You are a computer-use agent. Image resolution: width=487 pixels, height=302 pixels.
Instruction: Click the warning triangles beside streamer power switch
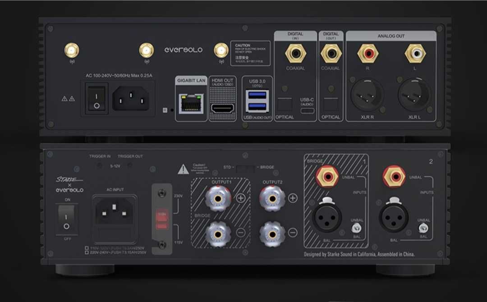[x=68, y=99]
